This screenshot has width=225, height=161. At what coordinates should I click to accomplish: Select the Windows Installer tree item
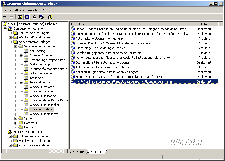click(41, 91)
